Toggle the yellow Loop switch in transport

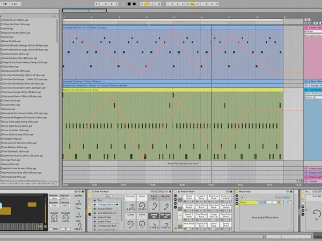pyautogui.click(x=192, y=4)
